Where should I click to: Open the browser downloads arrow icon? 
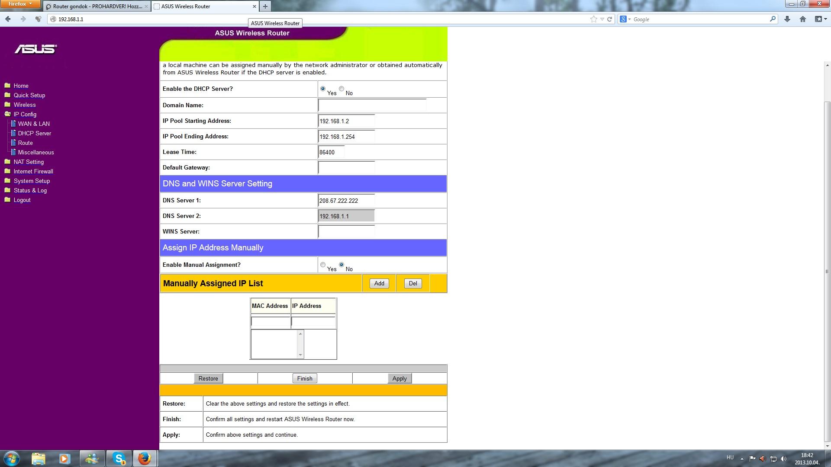click(x=787, y=19)
